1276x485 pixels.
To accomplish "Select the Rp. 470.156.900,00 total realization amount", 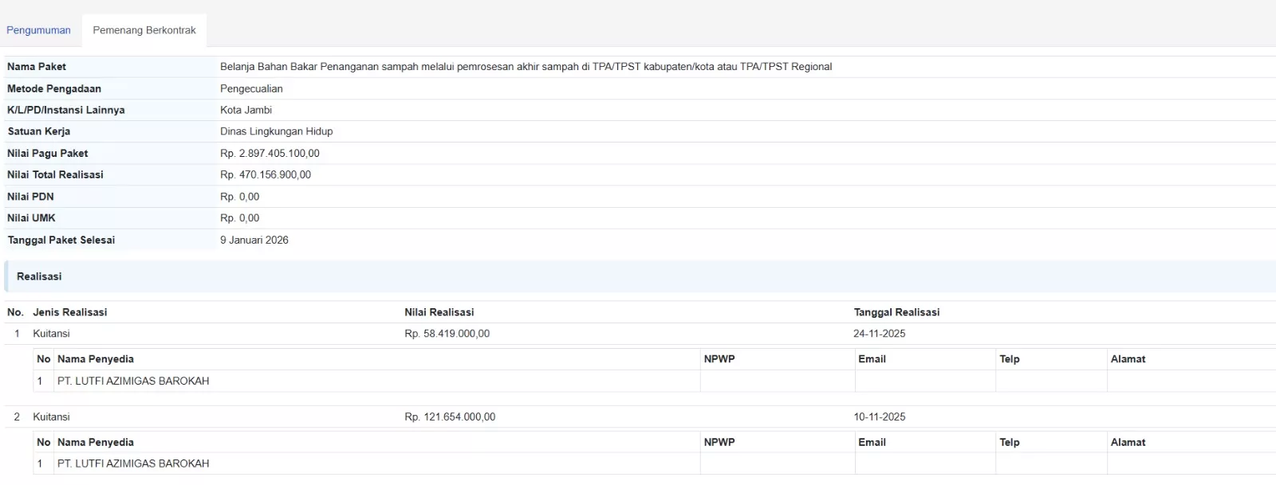I will coord(266,174).
